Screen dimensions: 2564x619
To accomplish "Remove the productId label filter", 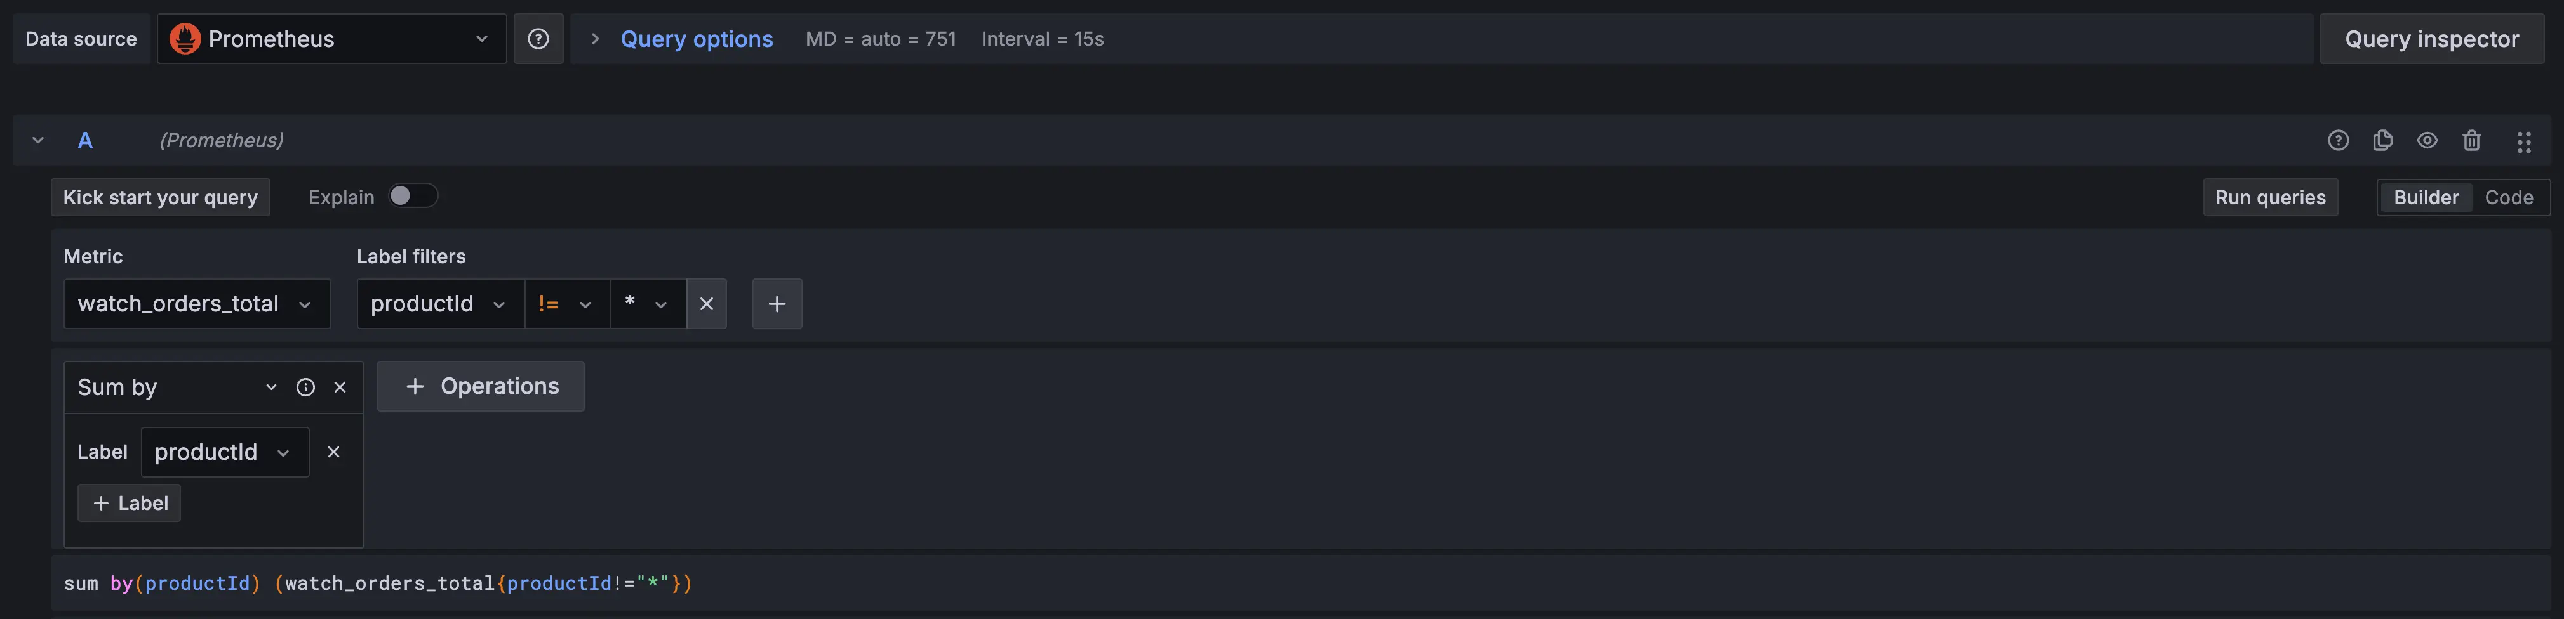I will click(707, 304).
